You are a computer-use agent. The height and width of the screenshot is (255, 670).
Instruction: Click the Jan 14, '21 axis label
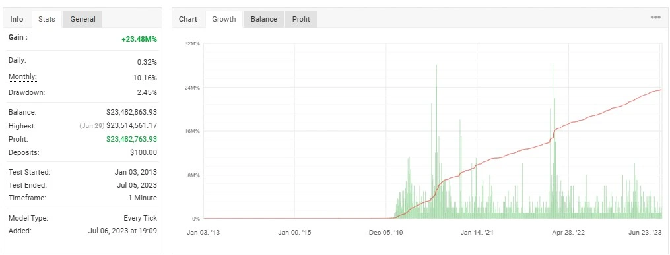(x=477, y=233)
